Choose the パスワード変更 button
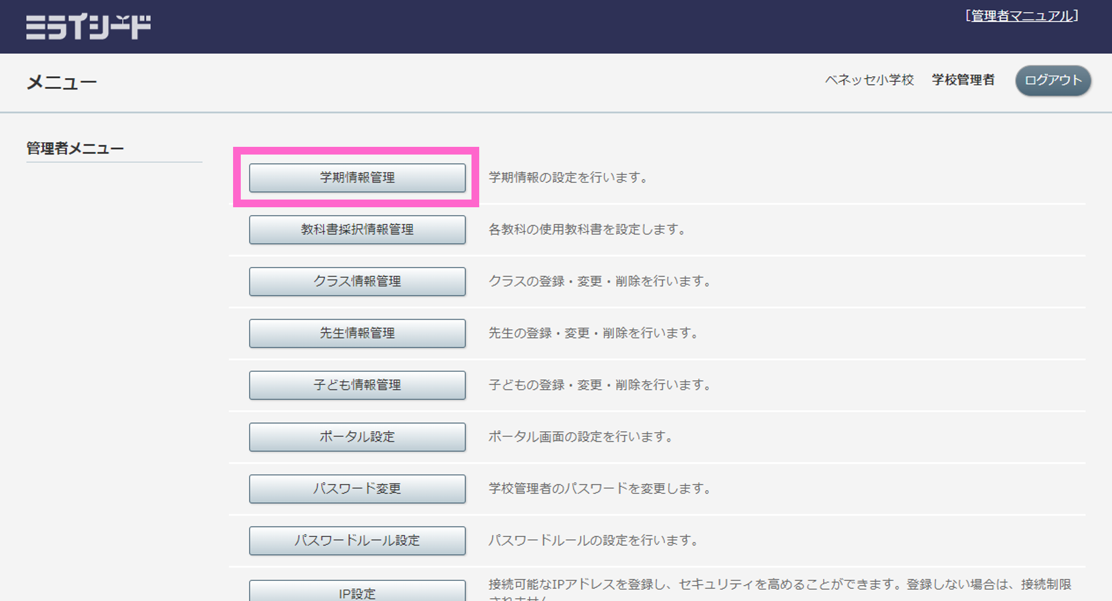Screen dimensions: 1112x601 (357, 488)
